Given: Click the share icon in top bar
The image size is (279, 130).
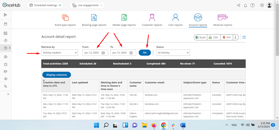Looking at the screenshot, I should tap(238, 5).
